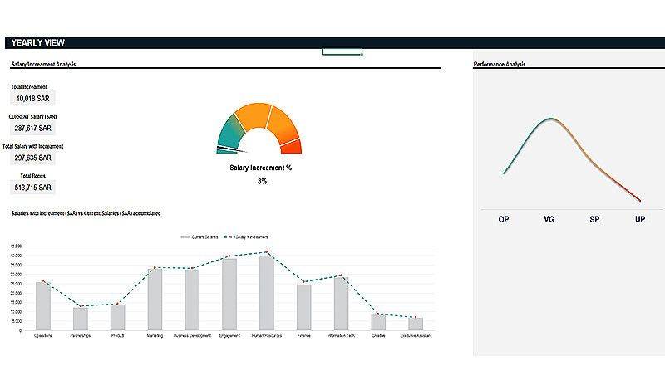Click the Product bar
Viewport: 665px width, 390px height.
(117, 318)
